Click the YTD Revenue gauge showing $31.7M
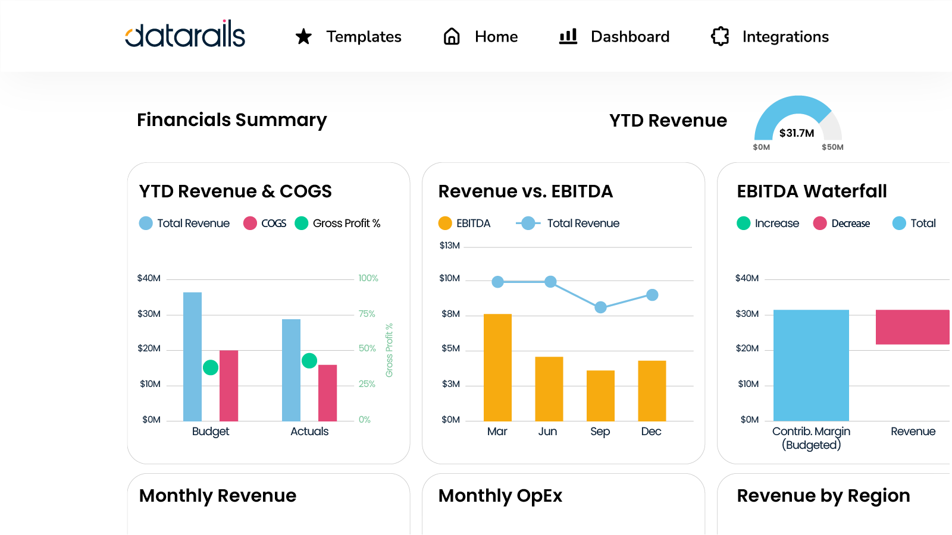 tap(797, 122)
